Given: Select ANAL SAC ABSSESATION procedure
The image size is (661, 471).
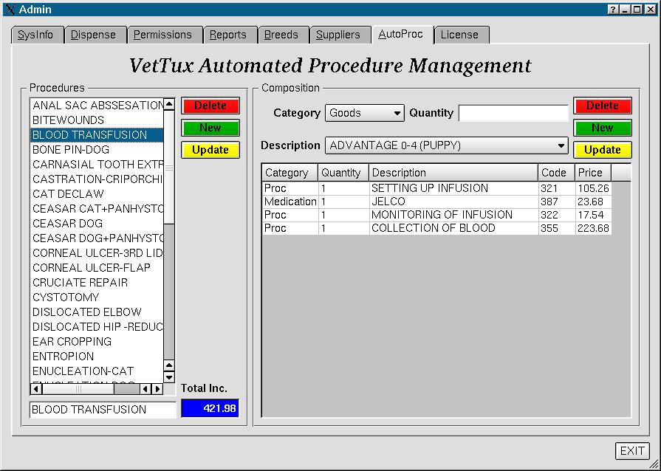Looking at the screenshot, I should (x=97, y=106).
